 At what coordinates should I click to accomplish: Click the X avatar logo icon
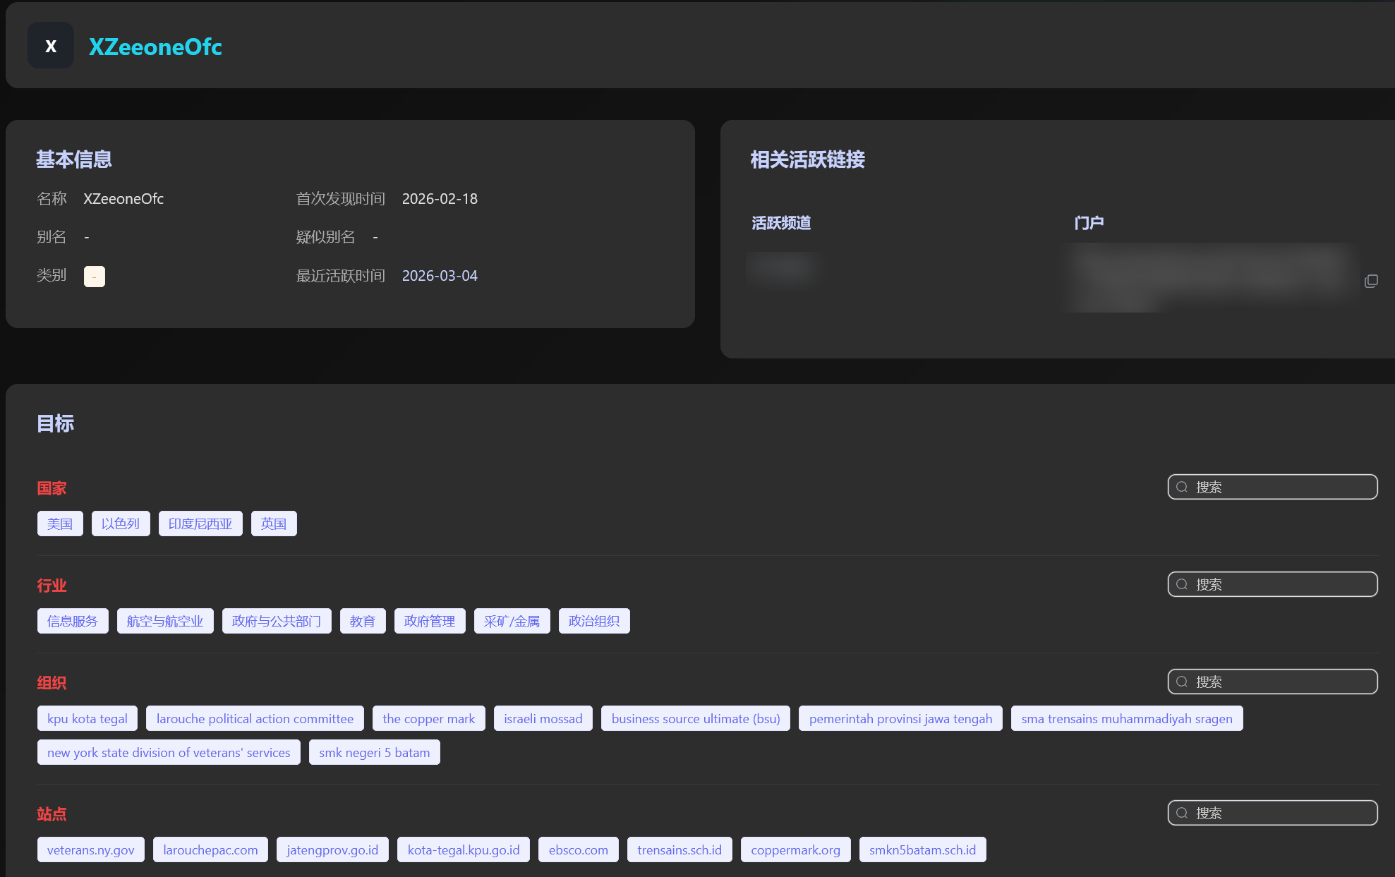point(51,46)
